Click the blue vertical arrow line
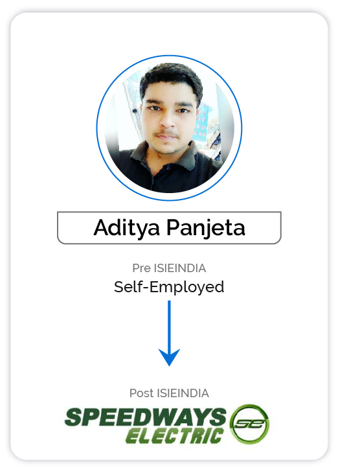Screen dimensions: 338x473 pyautogui.click(x=169, y=326)
